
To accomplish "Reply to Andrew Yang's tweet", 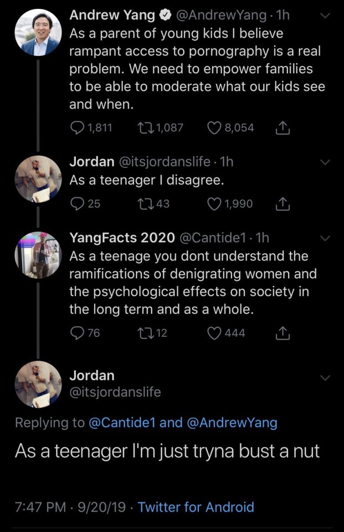I will click(x=76, y=128).
